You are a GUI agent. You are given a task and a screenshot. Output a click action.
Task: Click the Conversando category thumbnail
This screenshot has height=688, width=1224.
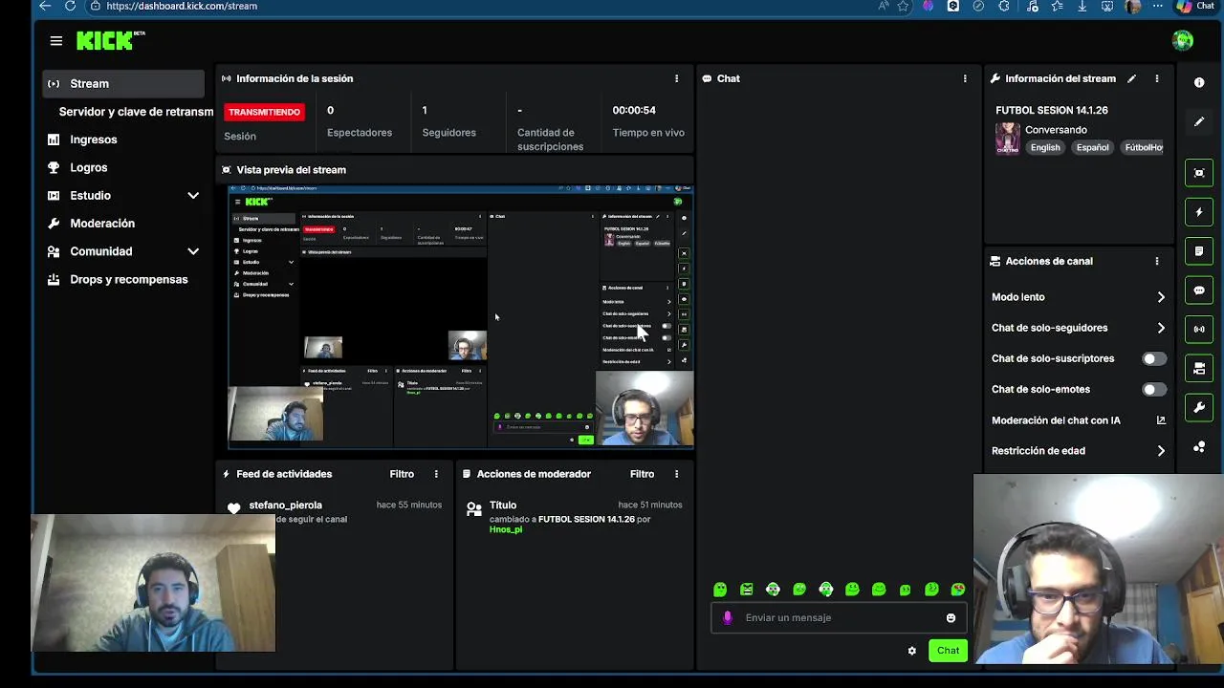(1008, 138)
